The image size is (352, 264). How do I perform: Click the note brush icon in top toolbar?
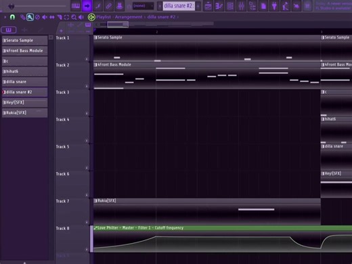point(98,6)
